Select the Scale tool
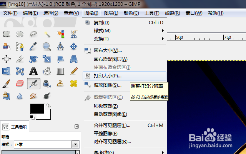246x154 pixels. 47,59
